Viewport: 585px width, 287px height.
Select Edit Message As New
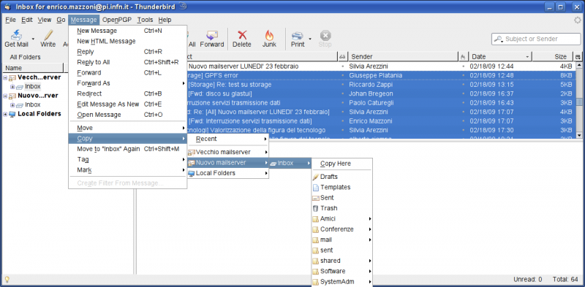click(x=127, y=104)
